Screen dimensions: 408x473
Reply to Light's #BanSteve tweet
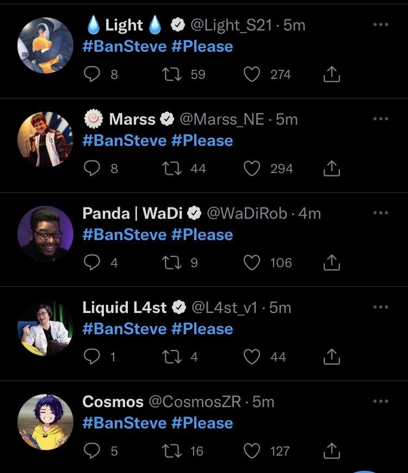(x=92, y=75)
